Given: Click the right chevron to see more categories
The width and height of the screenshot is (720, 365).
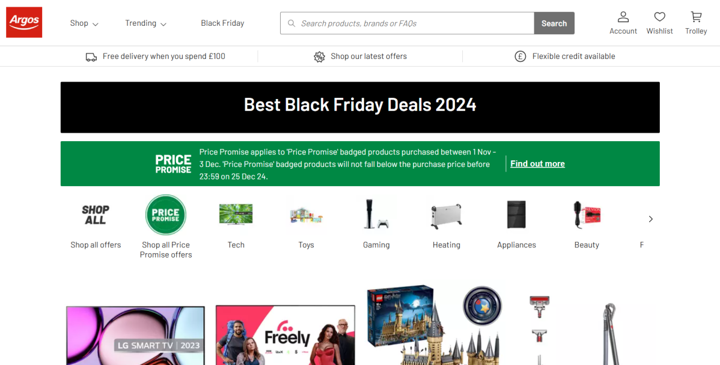Looking at the screenshot, I should point(650,219).
